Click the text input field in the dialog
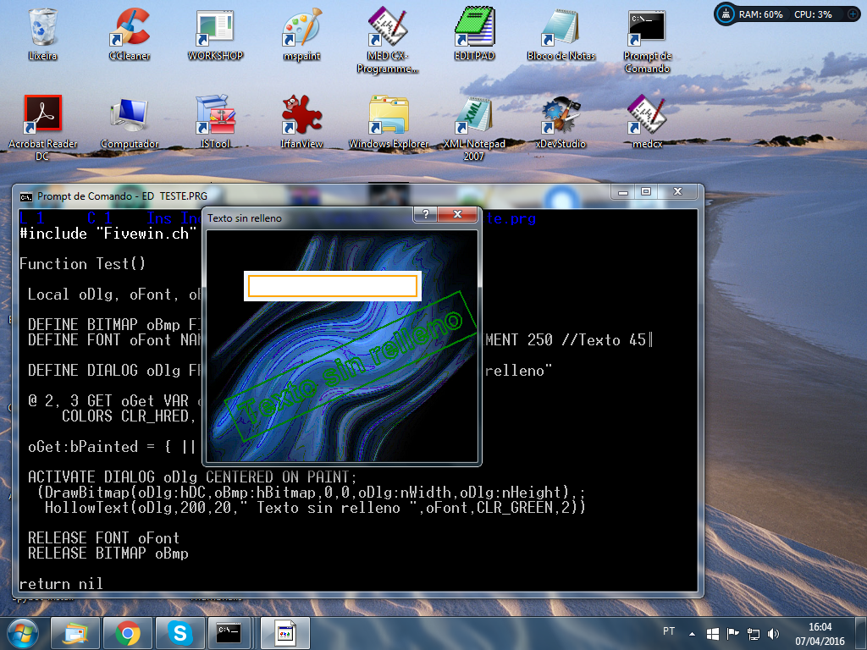This screenshot has width=867, height=650. click(x=332, y=286)
